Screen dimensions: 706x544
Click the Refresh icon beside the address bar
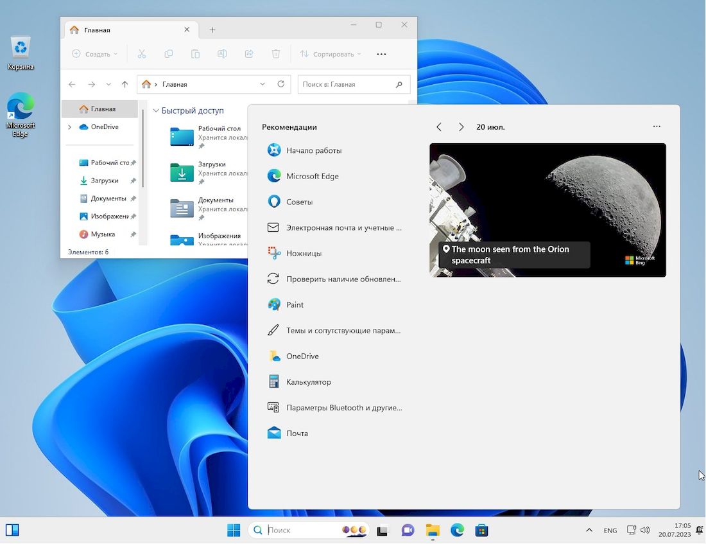[280, 84]
